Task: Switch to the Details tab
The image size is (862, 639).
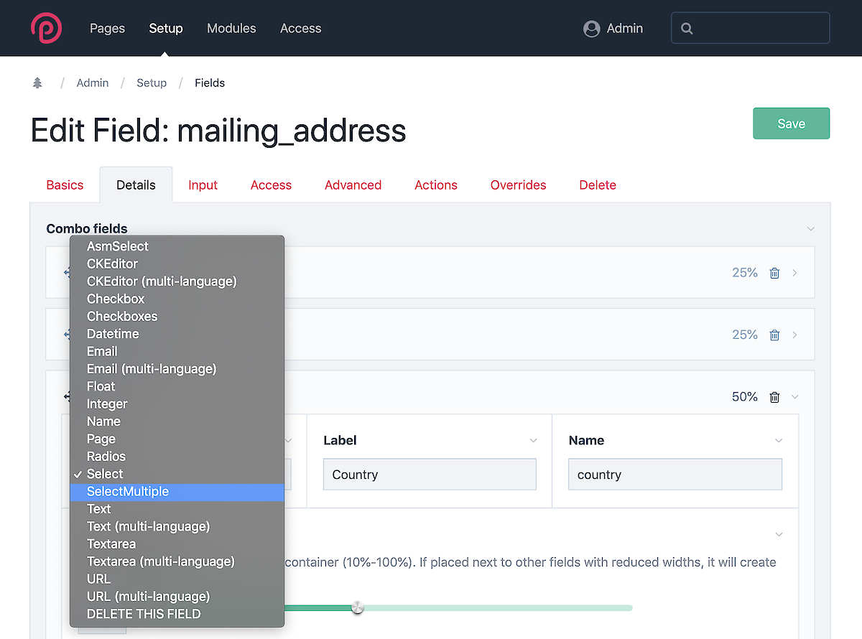Action: tap(136, 185)
